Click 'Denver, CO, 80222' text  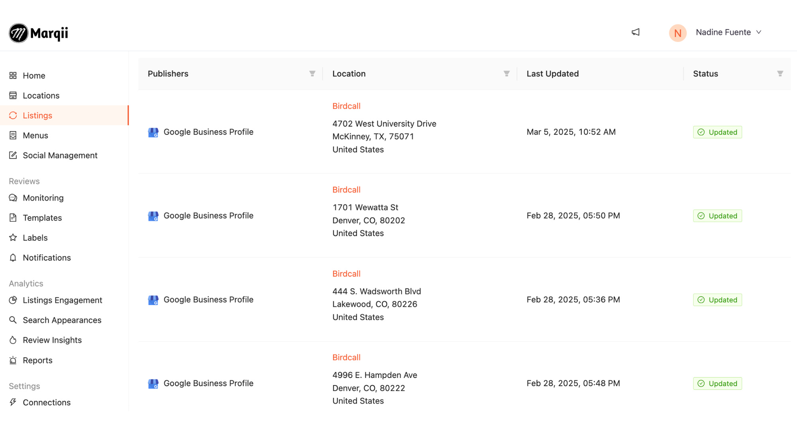pyautogui.click(x=369, y=388)
